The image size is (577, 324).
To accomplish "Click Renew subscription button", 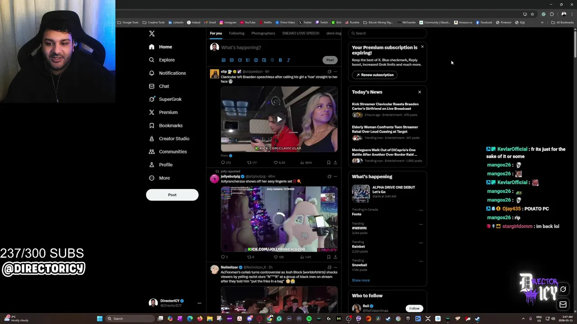I will pos(375,75).
